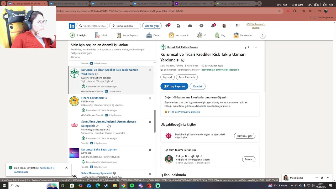This screenshot has width=336, height=189.
Task: Close the saved job notification toast
Action: tap(66, 168)
